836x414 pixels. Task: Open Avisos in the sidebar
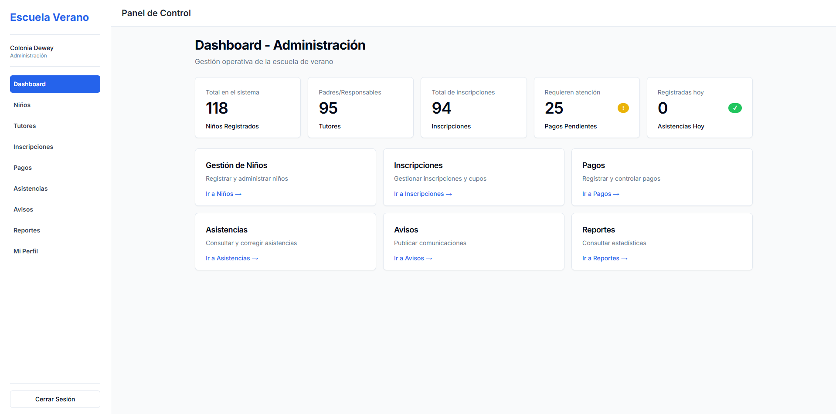click(x=55, y=209)
